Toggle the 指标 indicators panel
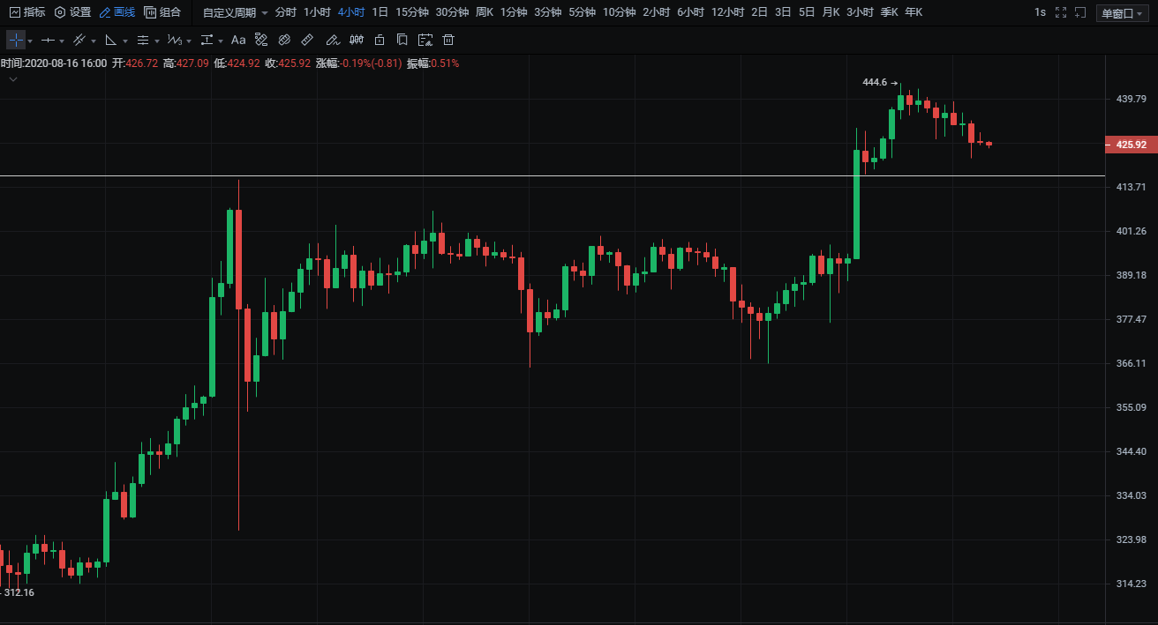1158x625 pixels. [x=26, y=12]
